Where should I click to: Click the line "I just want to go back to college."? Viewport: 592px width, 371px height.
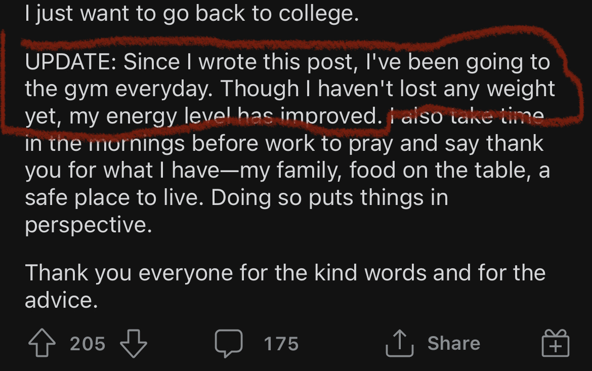(192, 14)
